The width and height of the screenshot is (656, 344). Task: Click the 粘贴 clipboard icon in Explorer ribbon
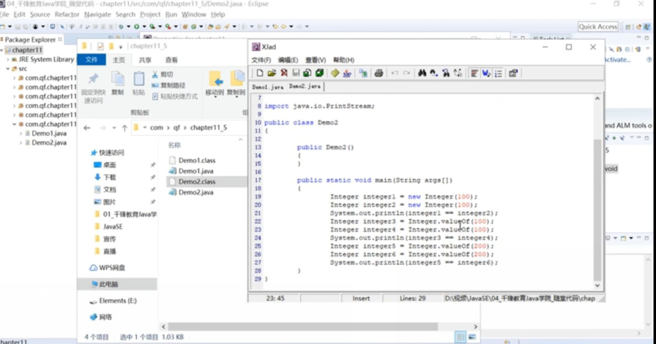(x=139, y=79)
